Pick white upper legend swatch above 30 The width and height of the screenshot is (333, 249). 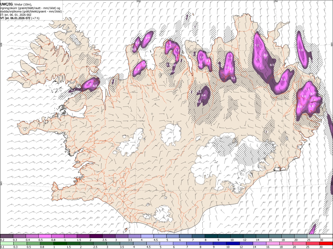pos(326,236)
